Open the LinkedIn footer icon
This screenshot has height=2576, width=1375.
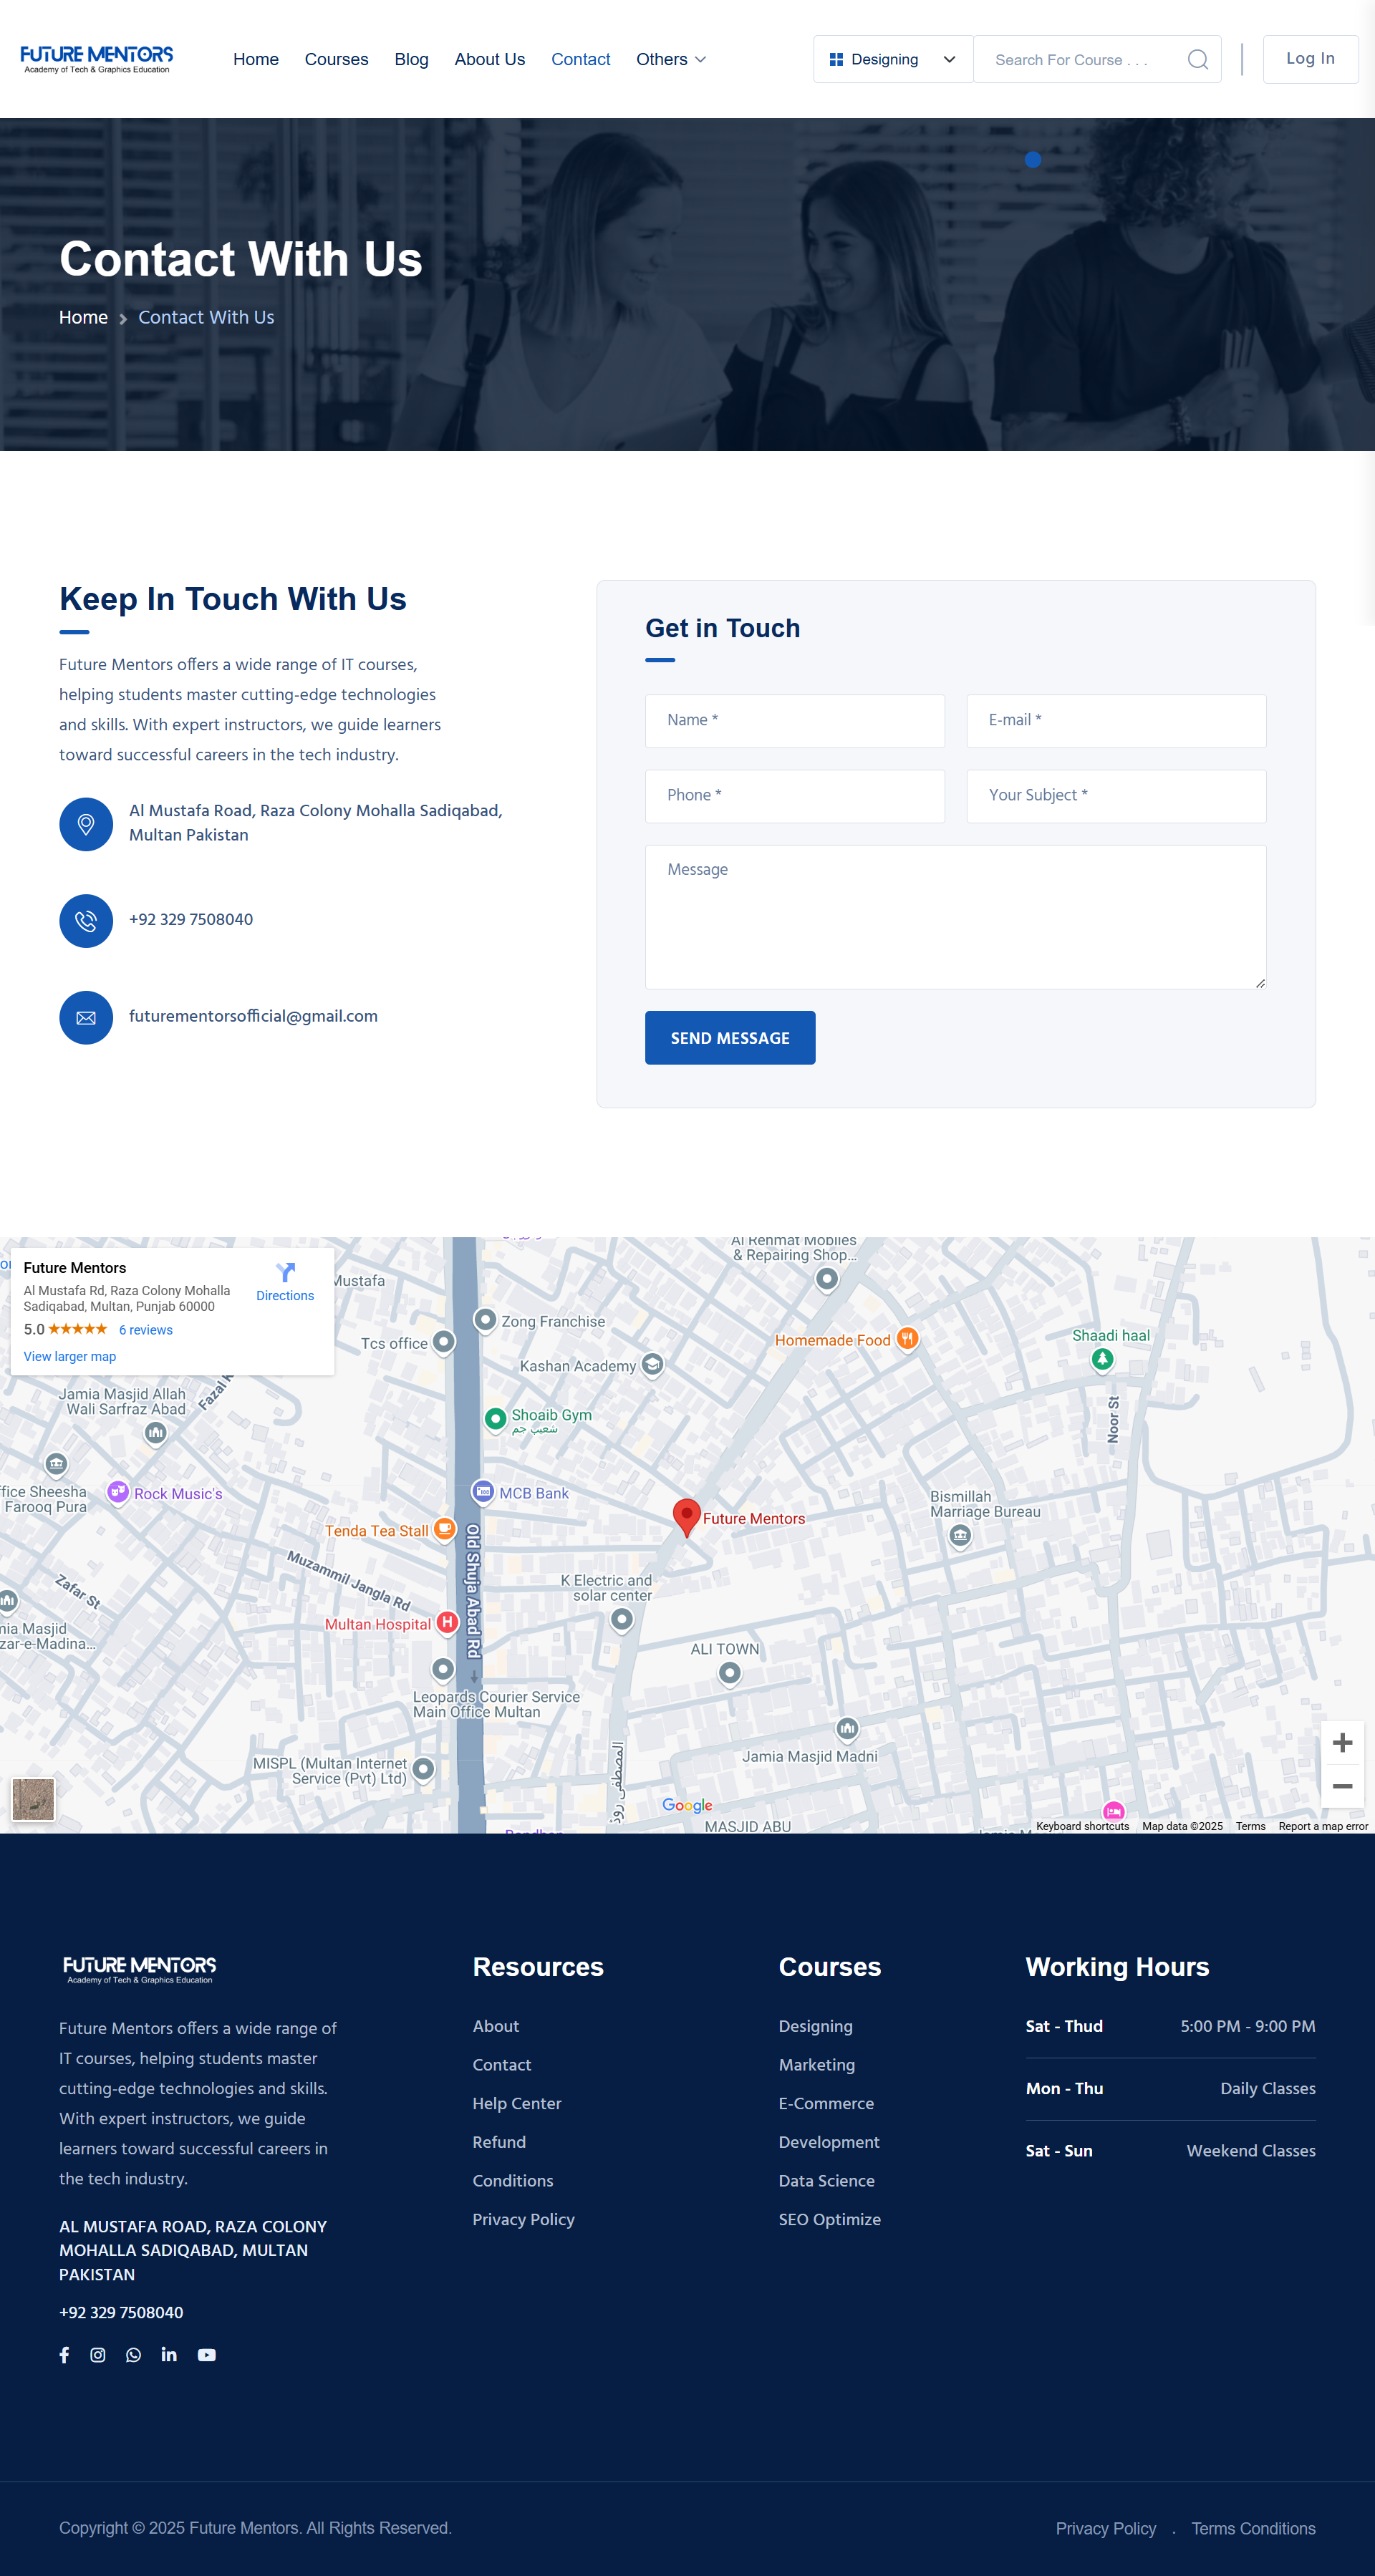click(169, 2355)
